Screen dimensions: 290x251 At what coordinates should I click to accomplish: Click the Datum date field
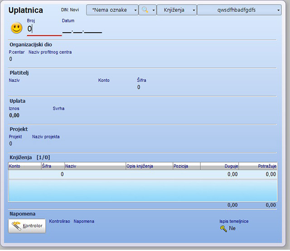tap(82, 30)
